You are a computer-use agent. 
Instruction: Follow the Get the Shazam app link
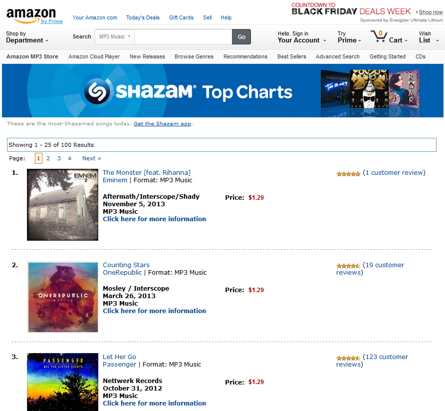pyautogui.click(x=162, y=123)
